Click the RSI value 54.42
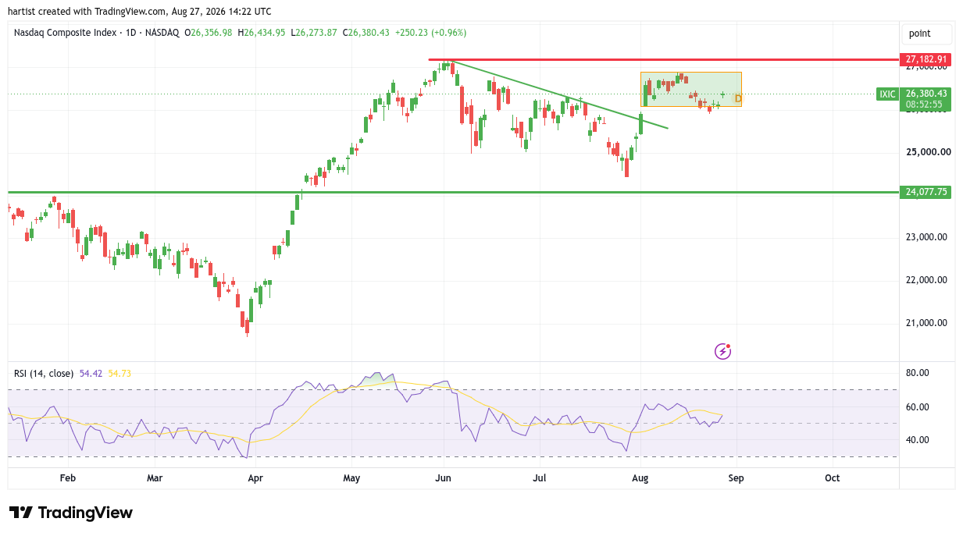963x536 pixels. [91, 374]
